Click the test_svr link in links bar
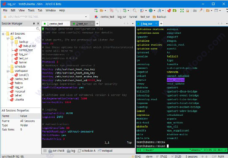The height and width of the screenshot is (158, 228). pos(145,17)
